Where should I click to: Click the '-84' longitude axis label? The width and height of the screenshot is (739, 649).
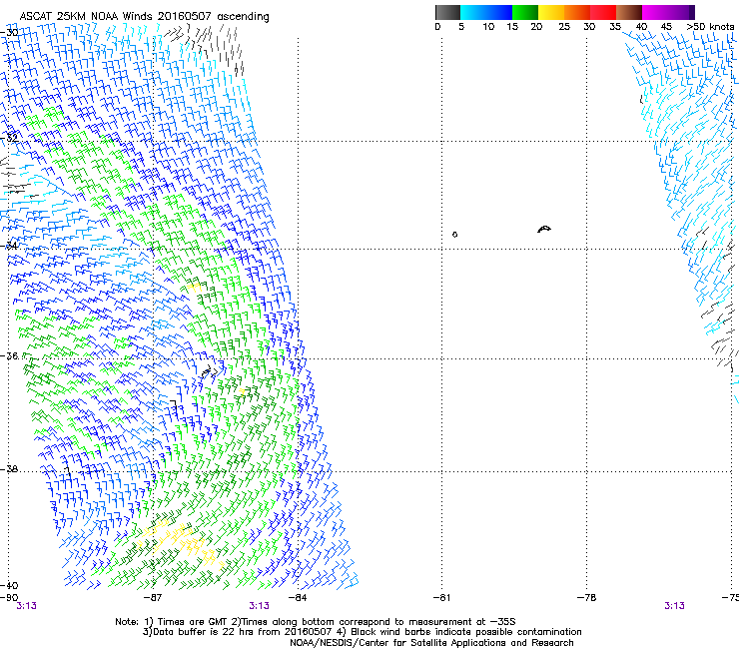click(298, 598)
